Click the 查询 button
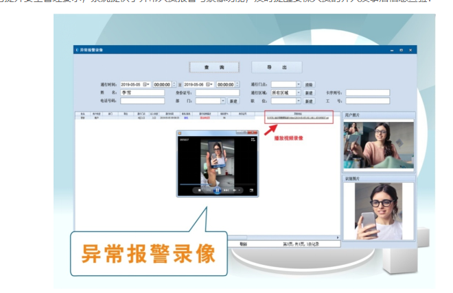This screenshot has height=293, width=453. pyautogui.click(x=213, y=67)
